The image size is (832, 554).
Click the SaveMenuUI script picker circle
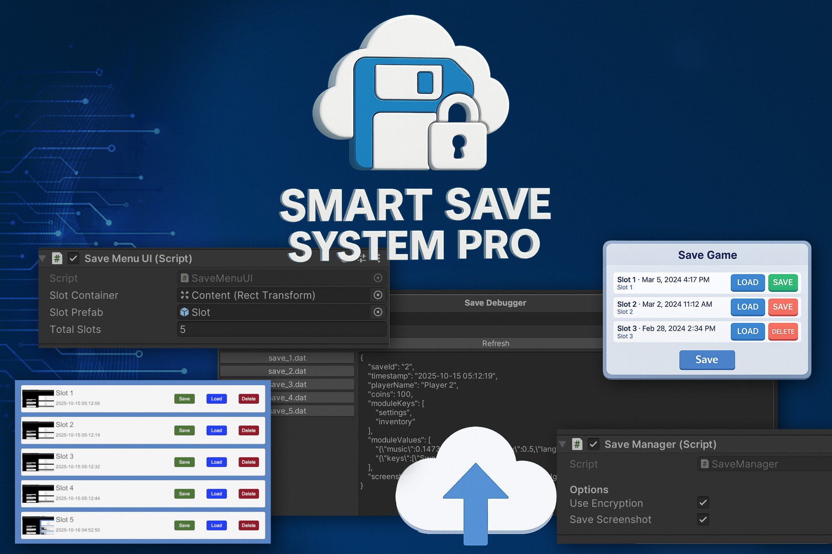point(378,278)
